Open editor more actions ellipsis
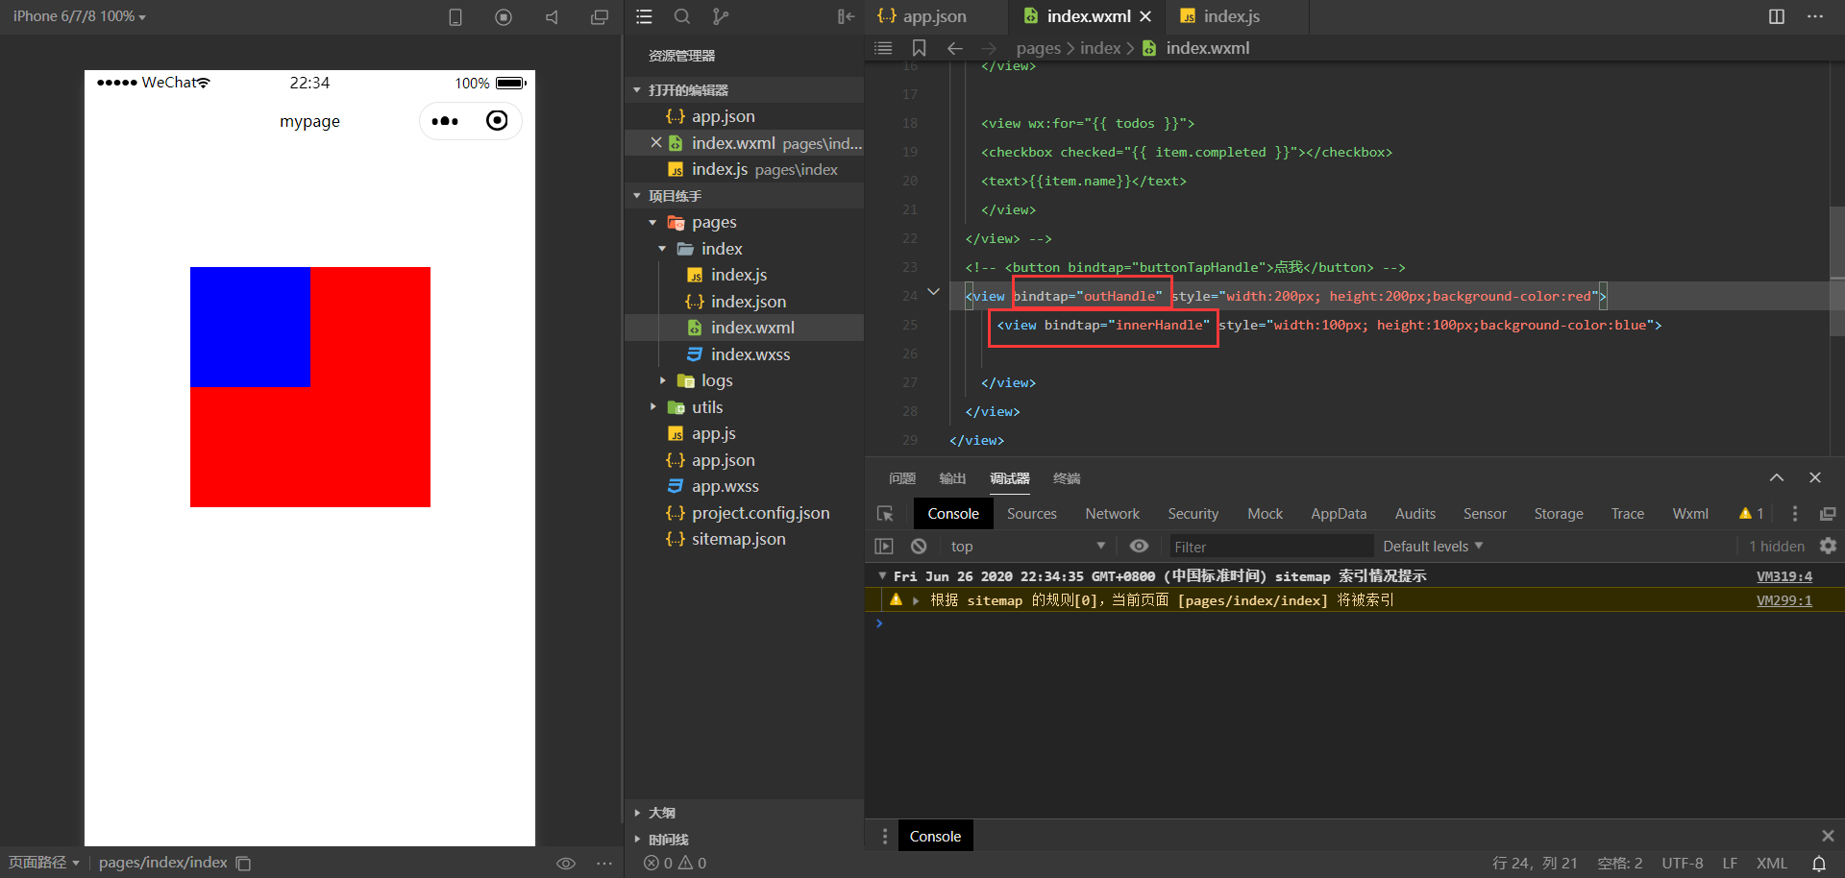This screenshot has height=878, width=1845. pyautogui.click(x=1815, y=16)
